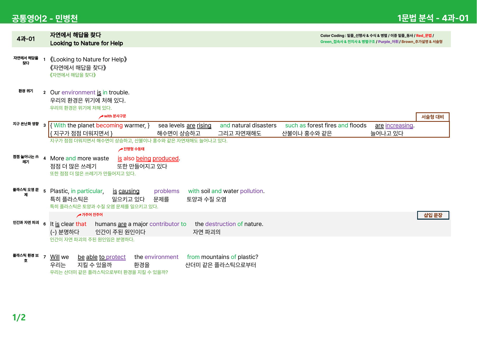477x337 pixels.
Task: Click the green translation line of sentence 7
Action: [x=109, y=272]
